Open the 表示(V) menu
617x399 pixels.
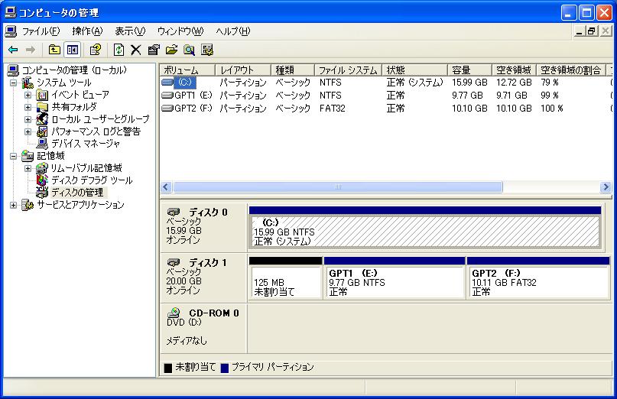(130, 31)
